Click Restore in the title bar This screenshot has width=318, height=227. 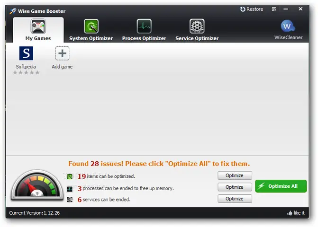click(x=252, y=9)
